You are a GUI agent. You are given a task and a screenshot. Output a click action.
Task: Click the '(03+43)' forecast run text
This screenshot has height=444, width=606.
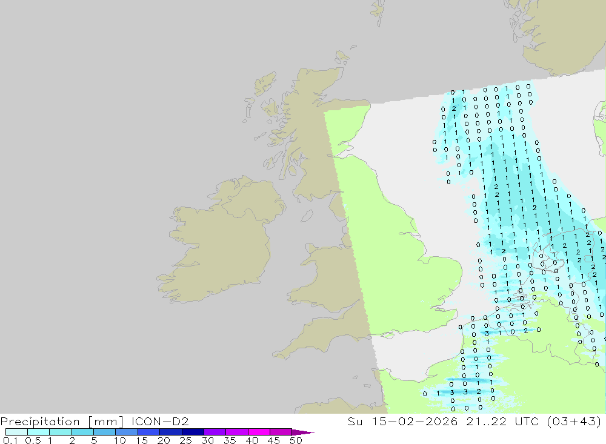tap(574, 421)
